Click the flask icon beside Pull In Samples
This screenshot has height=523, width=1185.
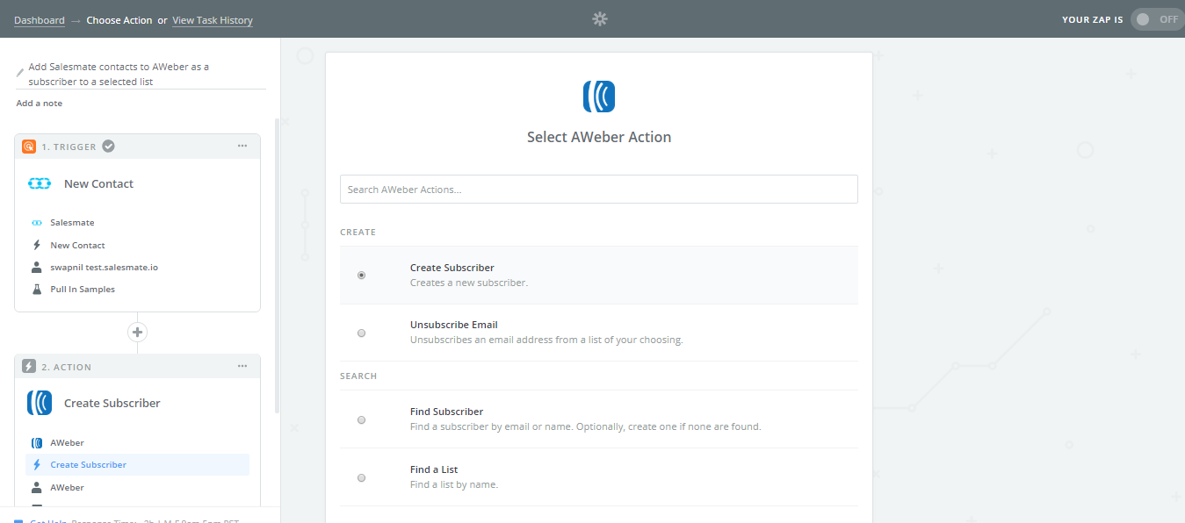pyautogui.click(x=37, y=289)
